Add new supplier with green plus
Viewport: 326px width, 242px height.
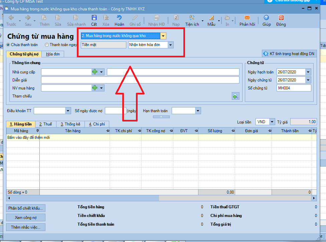click(95, 72)
